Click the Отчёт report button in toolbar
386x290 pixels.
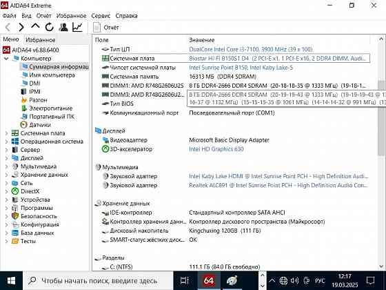(x=106, y=27)
